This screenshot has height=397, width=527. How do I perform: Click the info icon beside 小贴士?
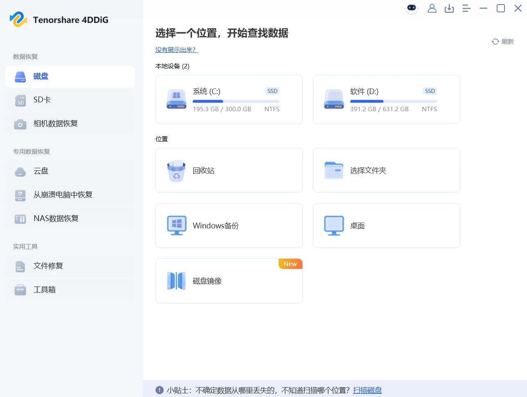click(x=160, y=390)
